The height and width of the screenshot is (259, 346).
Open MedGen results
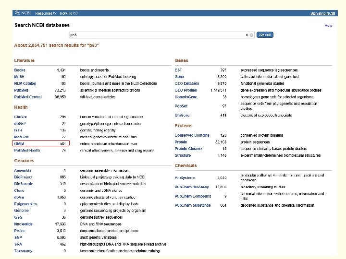pyautogui.click(x=21, y=137)
